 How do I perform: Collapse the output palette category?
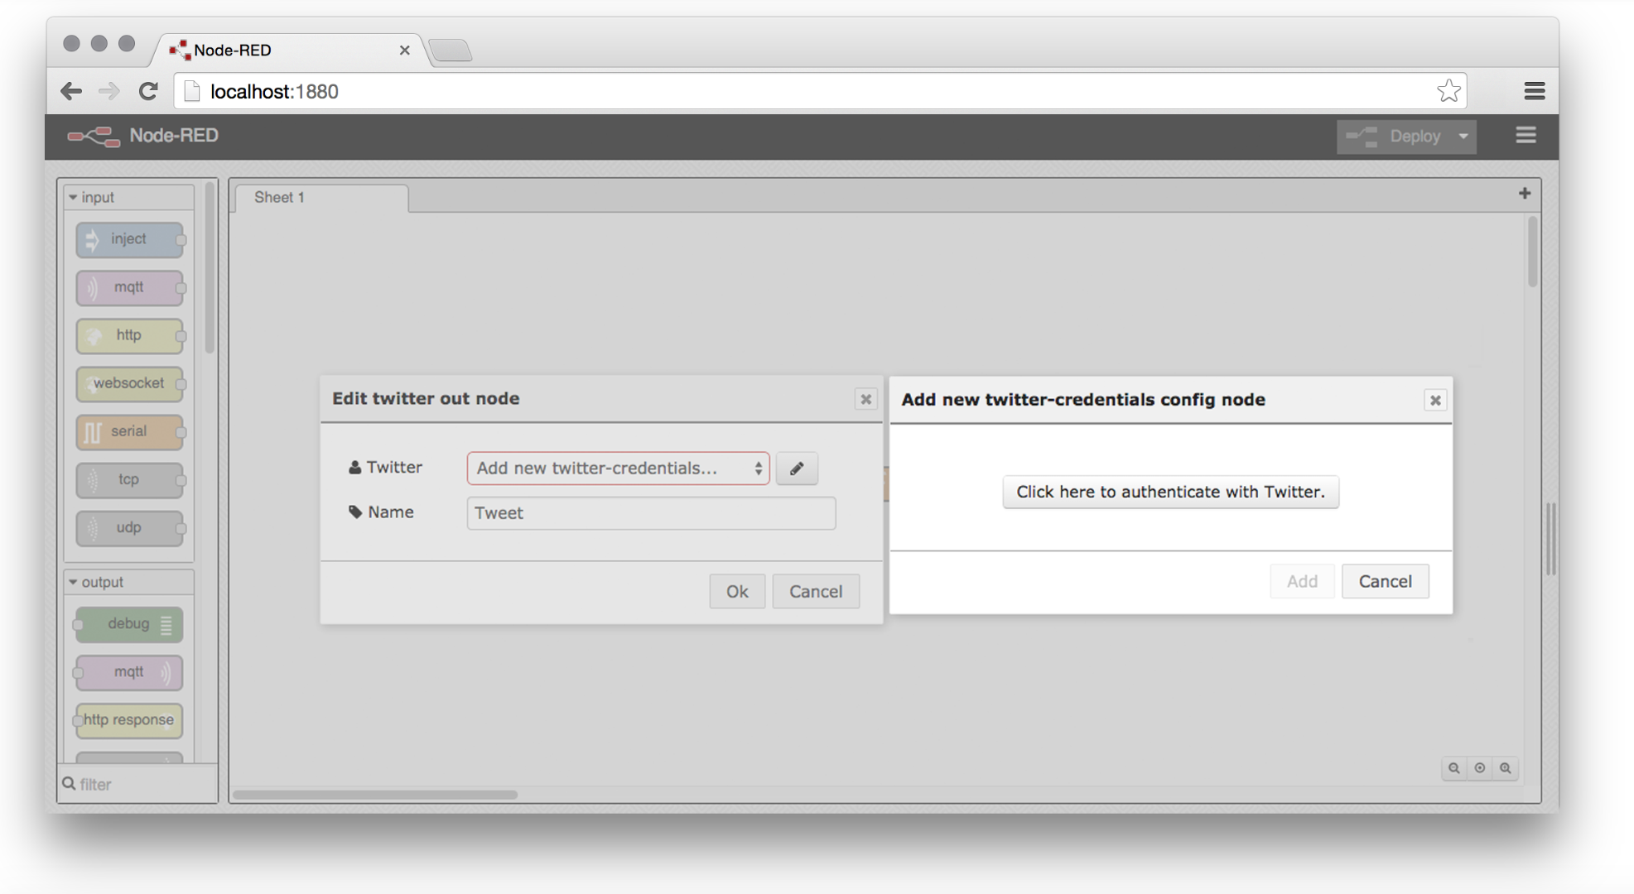(129, 582)
